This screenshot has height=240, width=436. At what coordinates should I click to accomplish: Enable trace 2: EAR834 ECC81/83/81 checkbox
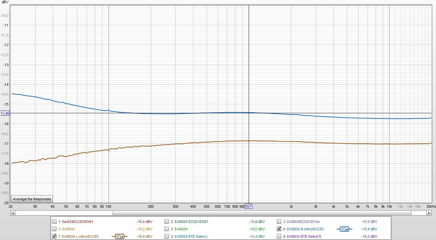[x=166, y=222]
